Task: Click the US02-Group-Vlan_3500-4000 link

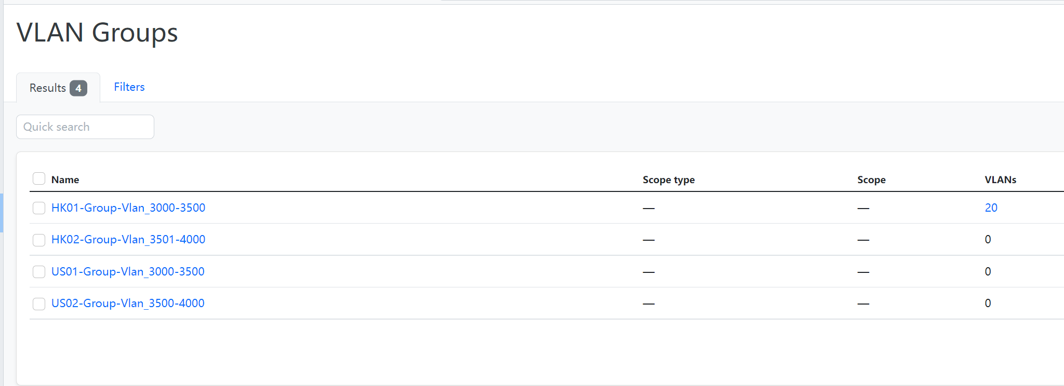Action: coord(127,304)
